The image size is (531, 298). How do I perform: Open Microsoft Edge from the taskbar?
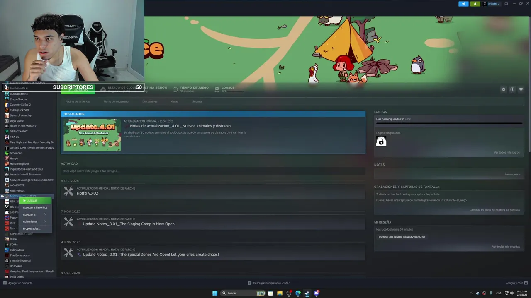298,293
